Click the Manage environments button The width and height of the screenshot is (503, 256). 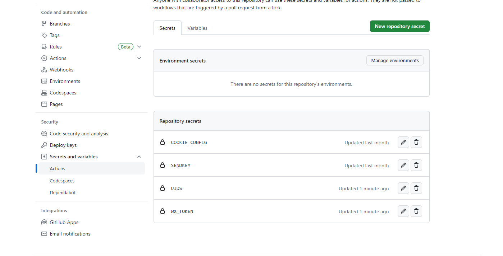click(x=395, y=61)
